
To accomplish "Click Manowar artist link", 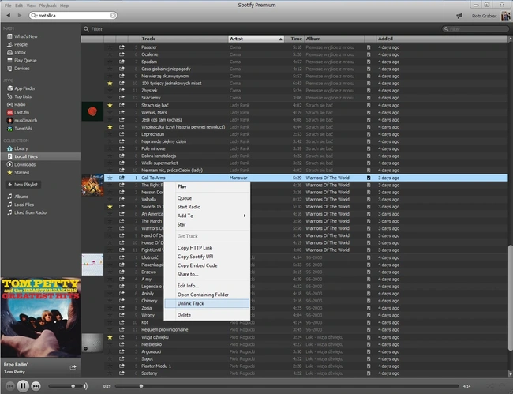I will click(x=238, y=178).
